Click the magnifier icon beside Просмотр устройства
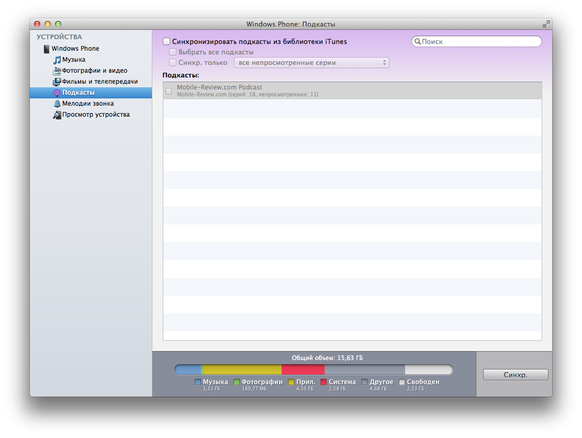Viewport: 582px width, 438px height. point(57,115)
